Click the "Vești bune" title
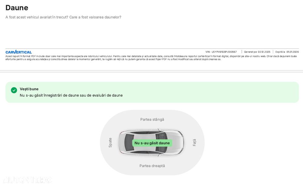303x186 pixels. pos(29,89)
